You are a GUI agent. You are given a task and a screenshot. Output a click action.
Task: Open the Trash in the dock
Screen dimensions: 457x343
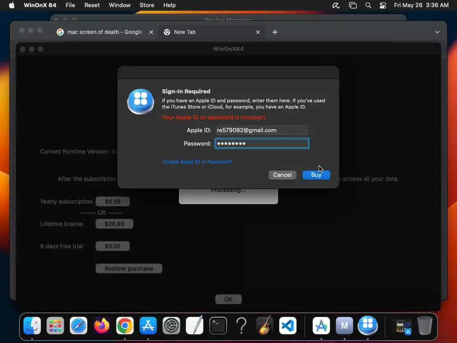[425, 326]
